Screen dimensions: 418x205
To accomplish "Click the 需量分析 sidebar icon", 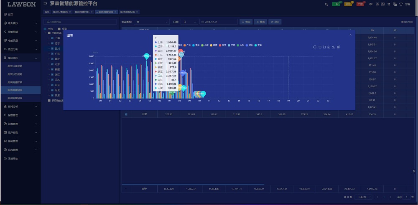I will click(5, 49).
